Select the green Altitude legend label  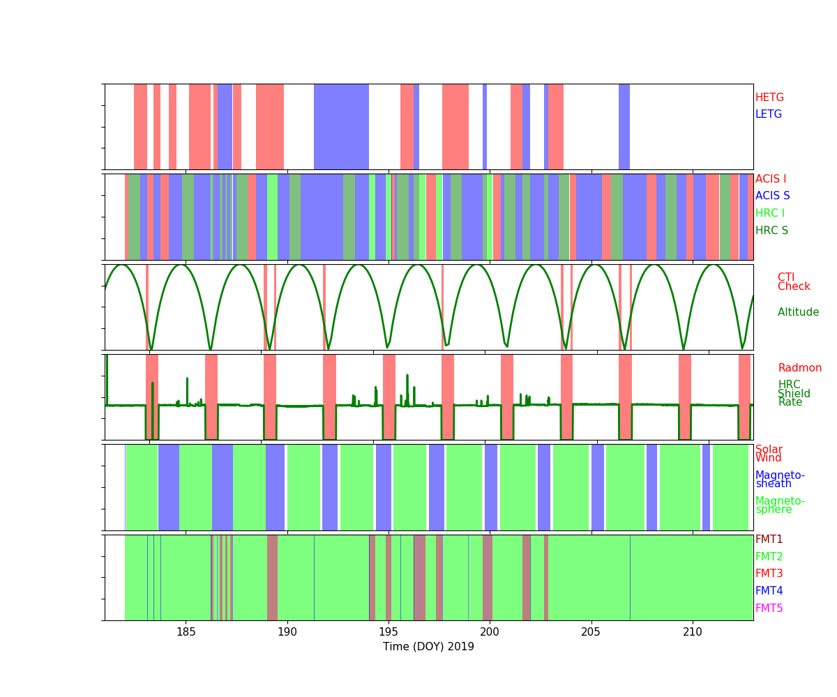pyautogui.click(x=798, y=312)
